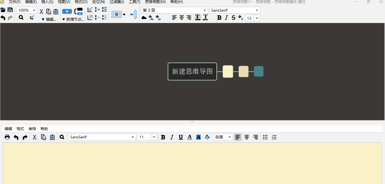
Task: Click the cut scissors icon in note editor
Action: click(35, 137)
